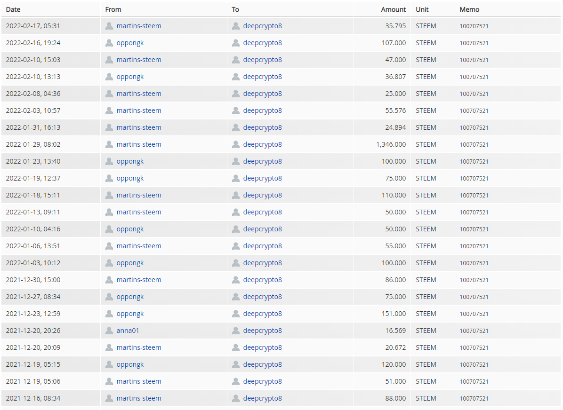Screen dimensions: 563x410
Task: Click the Date column header
Action: click(x=13, y=9)
